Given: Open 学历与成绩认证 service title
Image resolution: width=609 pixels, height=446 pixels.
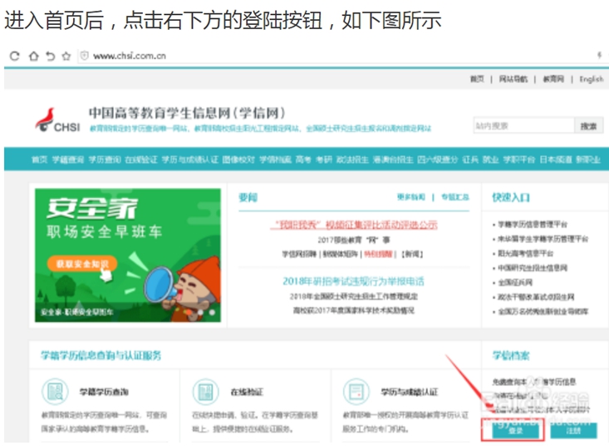Looking at the screenshot, I should pos(410,392).
